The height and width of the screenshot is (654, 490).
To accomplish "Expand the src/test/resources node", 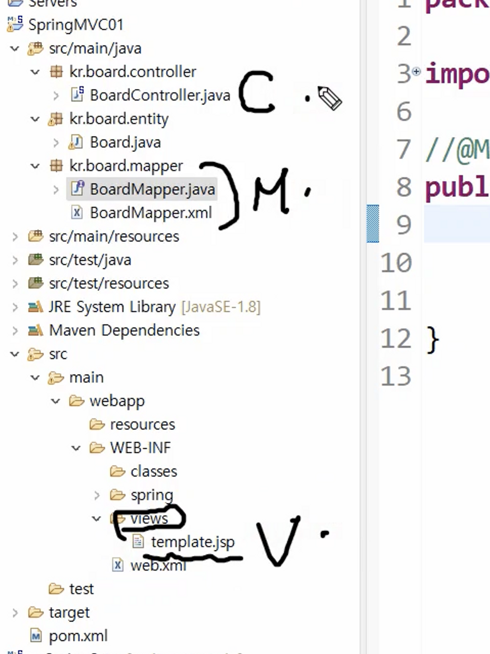I will (15, 284).
